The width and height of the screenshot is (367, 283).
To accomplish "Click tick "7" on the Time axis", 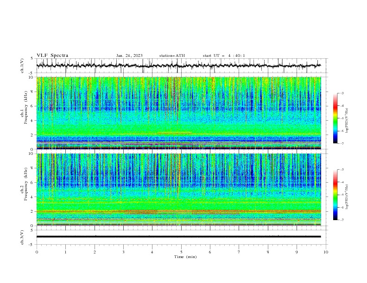I will click(239, 252).
